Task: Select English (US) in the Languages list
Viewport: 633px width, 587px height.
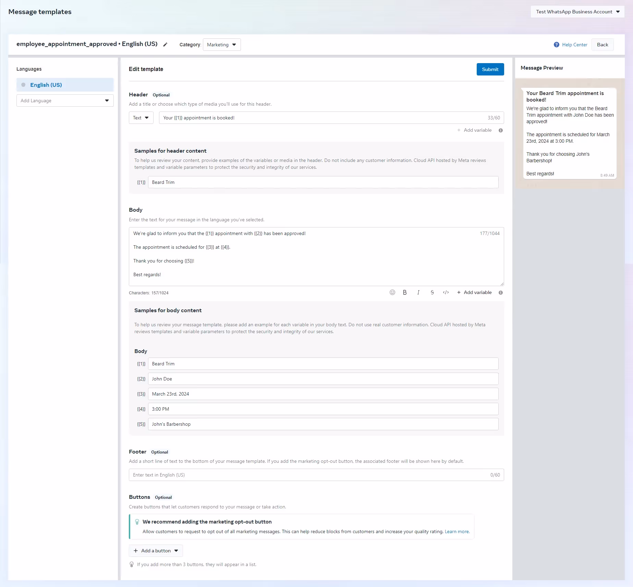Action: [x=65, y=85]
